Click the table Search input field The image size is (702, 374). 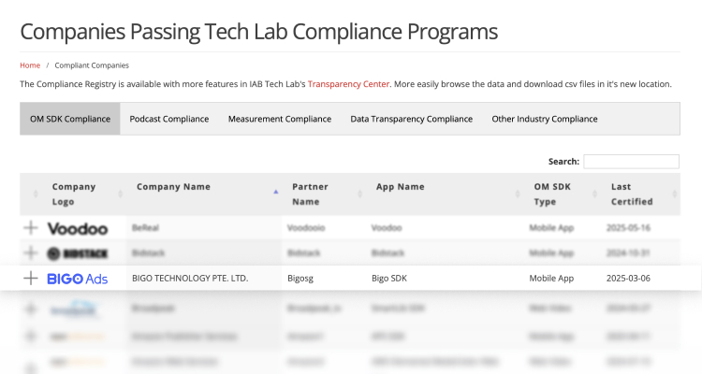(x=631, y=162)
